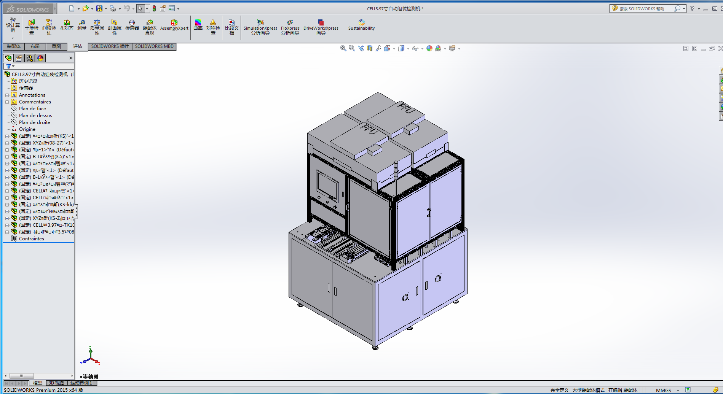Switch to the 3D 视图 bottom tab
Viewport: 723px width, 394px height.
[x=56, y=383]
